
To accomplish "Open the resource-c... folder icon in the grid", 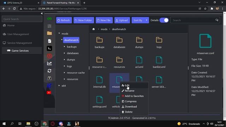I will click(100, 60).
